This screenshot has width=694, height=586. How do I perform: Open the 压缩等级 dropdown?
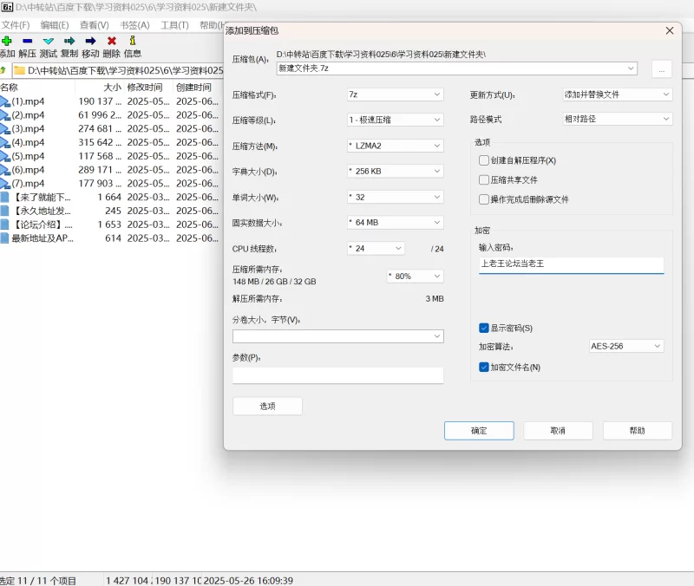(x=395, y=120)
